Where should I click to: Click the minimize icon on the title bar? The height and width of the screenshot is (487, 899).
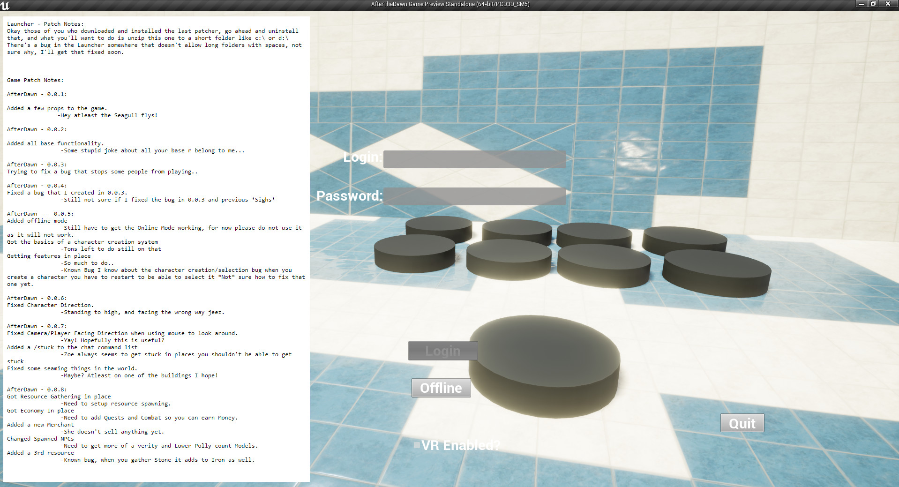coord(861,3)
